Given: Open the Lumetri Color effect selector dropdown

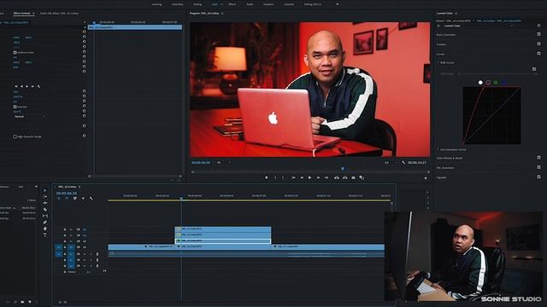Looking at the screenshot, I should tap(479, 26).
